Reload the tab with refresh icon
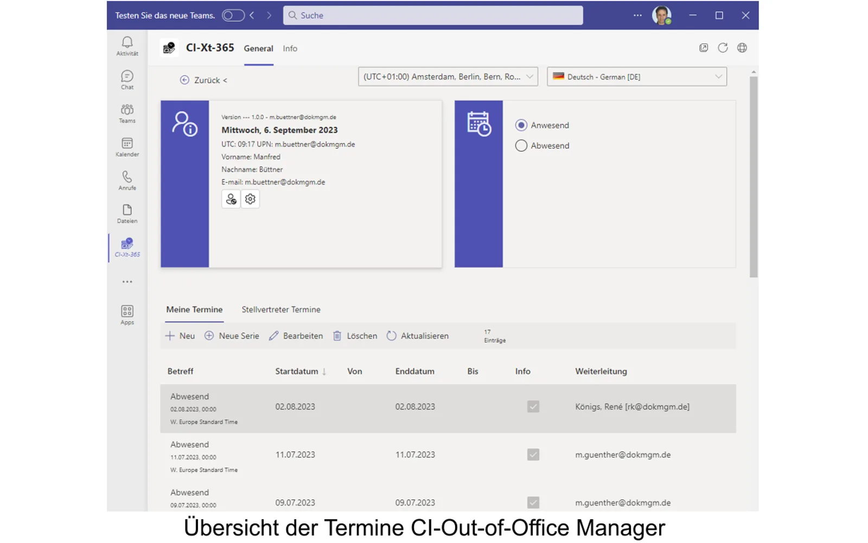This screenshot has height=543, width=868. (723, 48)
